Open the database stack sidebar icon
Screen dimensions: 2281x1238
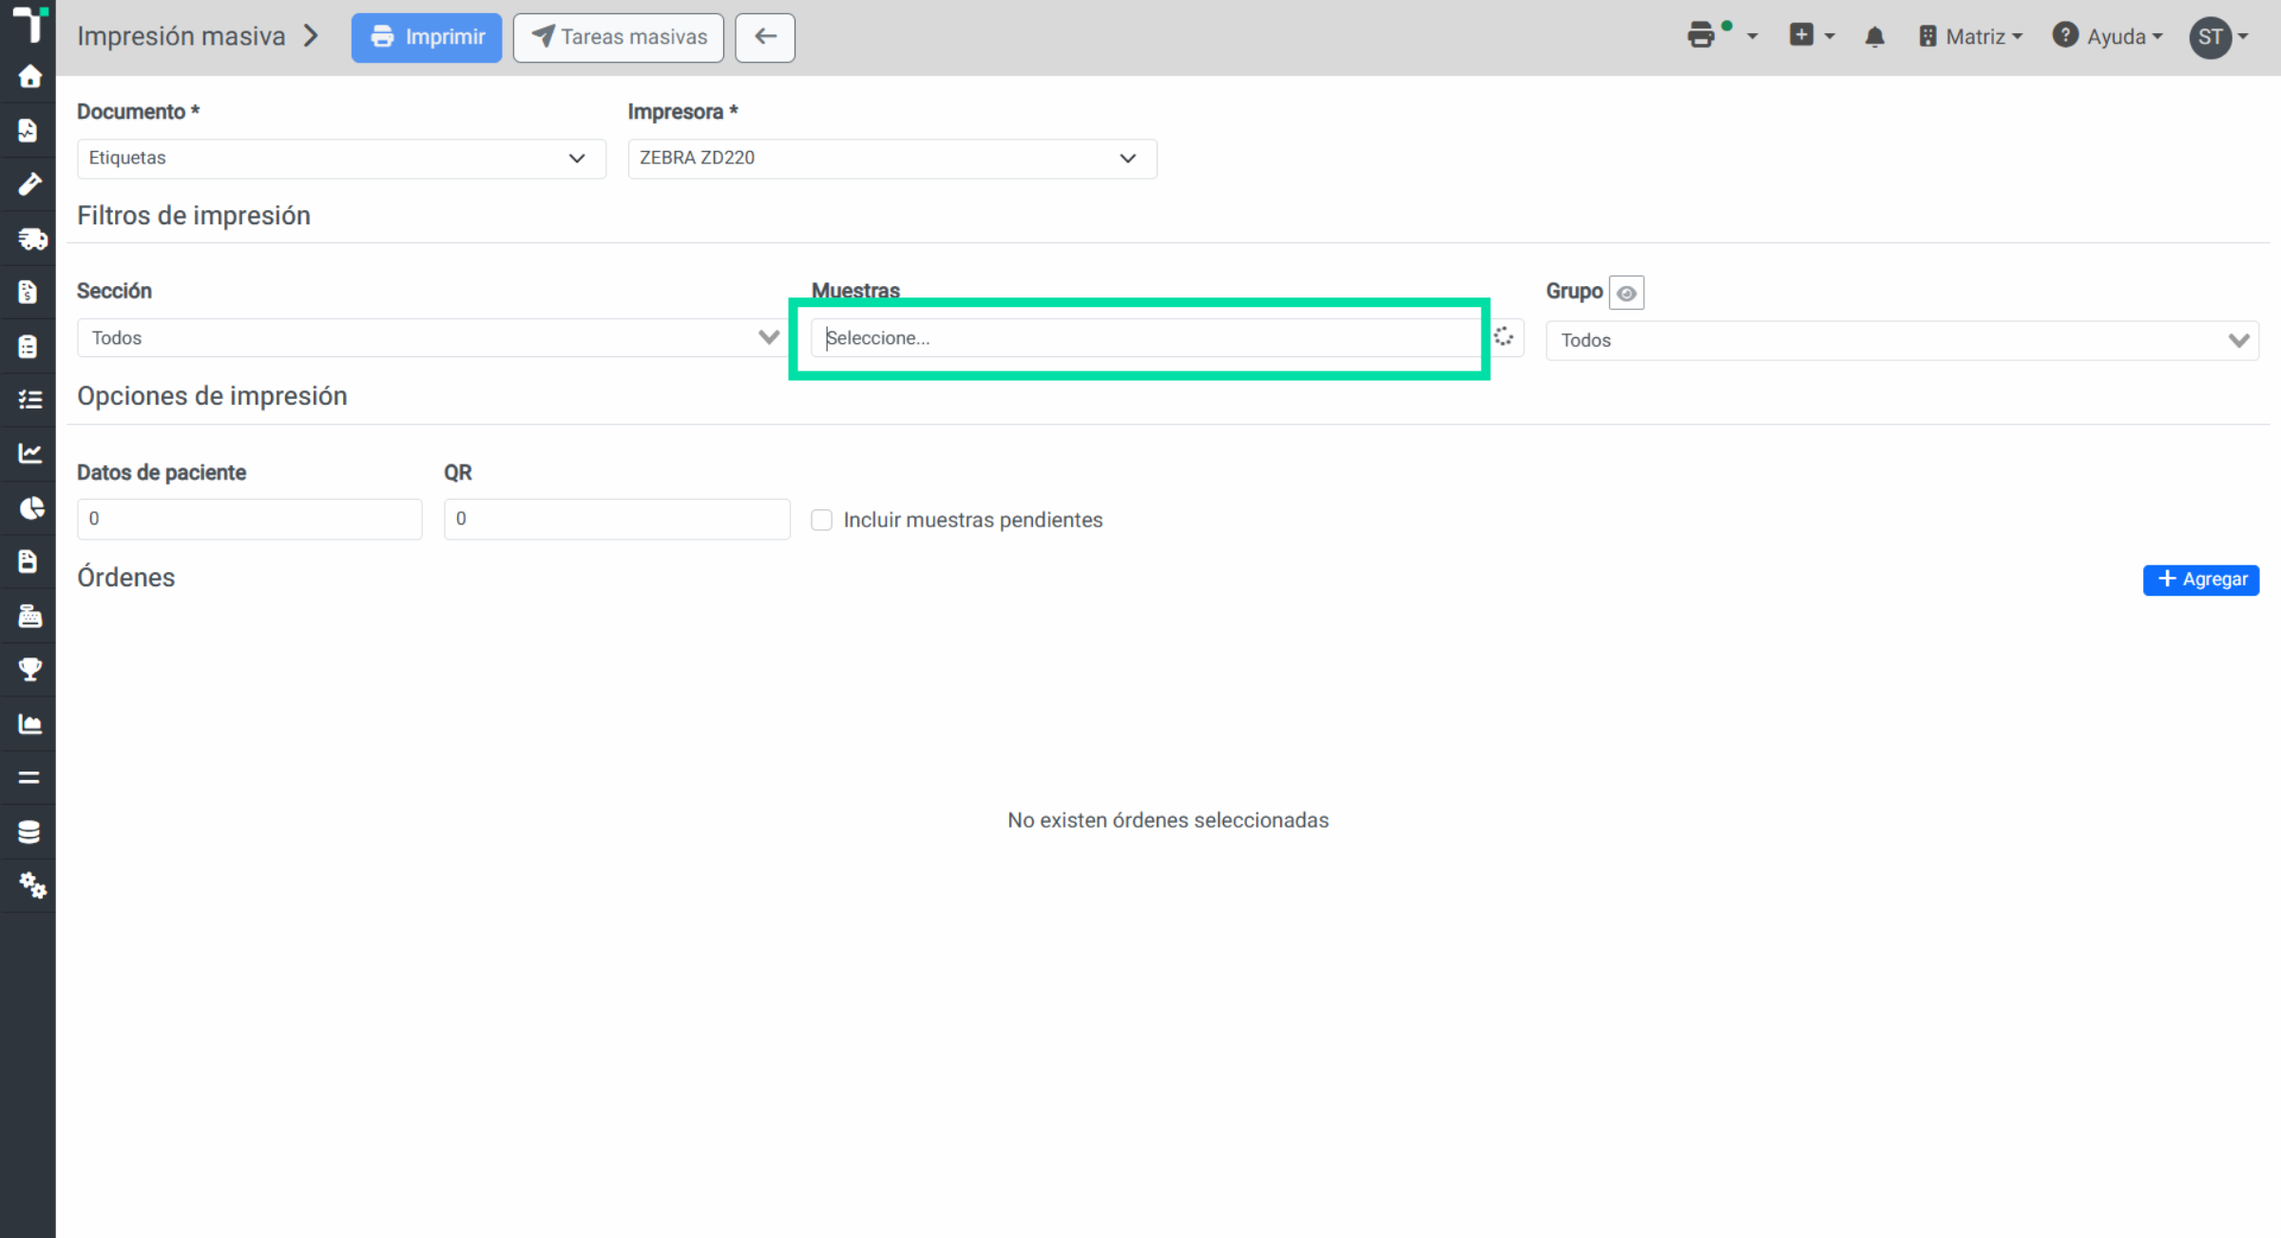pyautogui.click(x=29, y=831)
